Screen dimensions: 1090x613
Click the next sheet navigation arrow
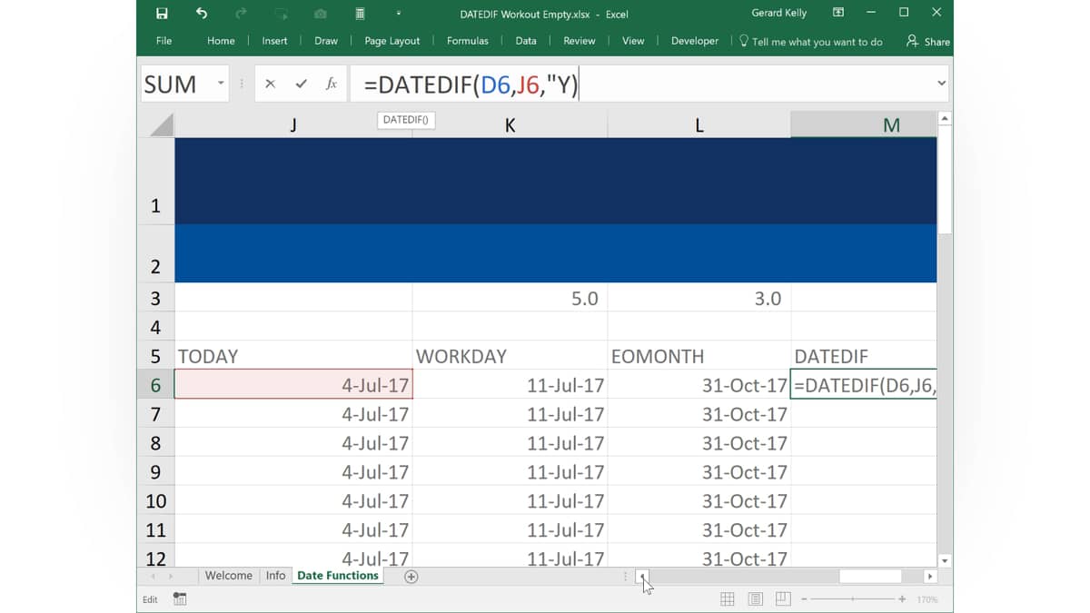pyautogui.click(x=170, y=577)
